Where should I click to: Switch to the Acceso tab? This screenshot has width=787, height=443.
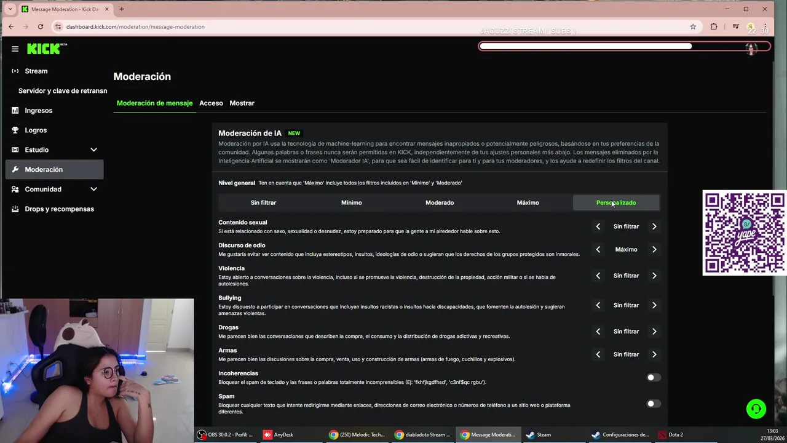coord(211,103)
